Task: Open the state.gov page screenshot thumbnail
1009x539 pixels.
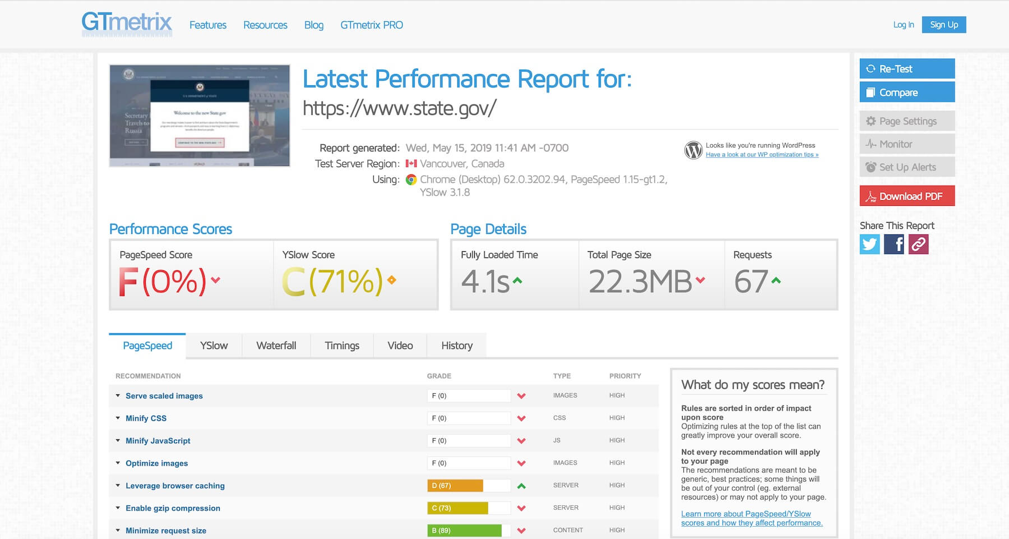Action: tap(200, 116)
